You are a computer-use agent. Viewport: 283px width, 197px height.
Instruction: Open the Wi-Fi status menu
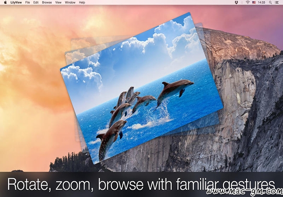pyautogui.click(x=248, y=2)
